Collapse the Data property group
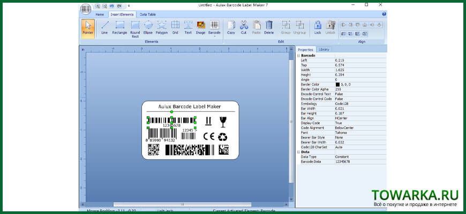The height and width of the screenshot is (214, 466). click(x=298, y=152)
